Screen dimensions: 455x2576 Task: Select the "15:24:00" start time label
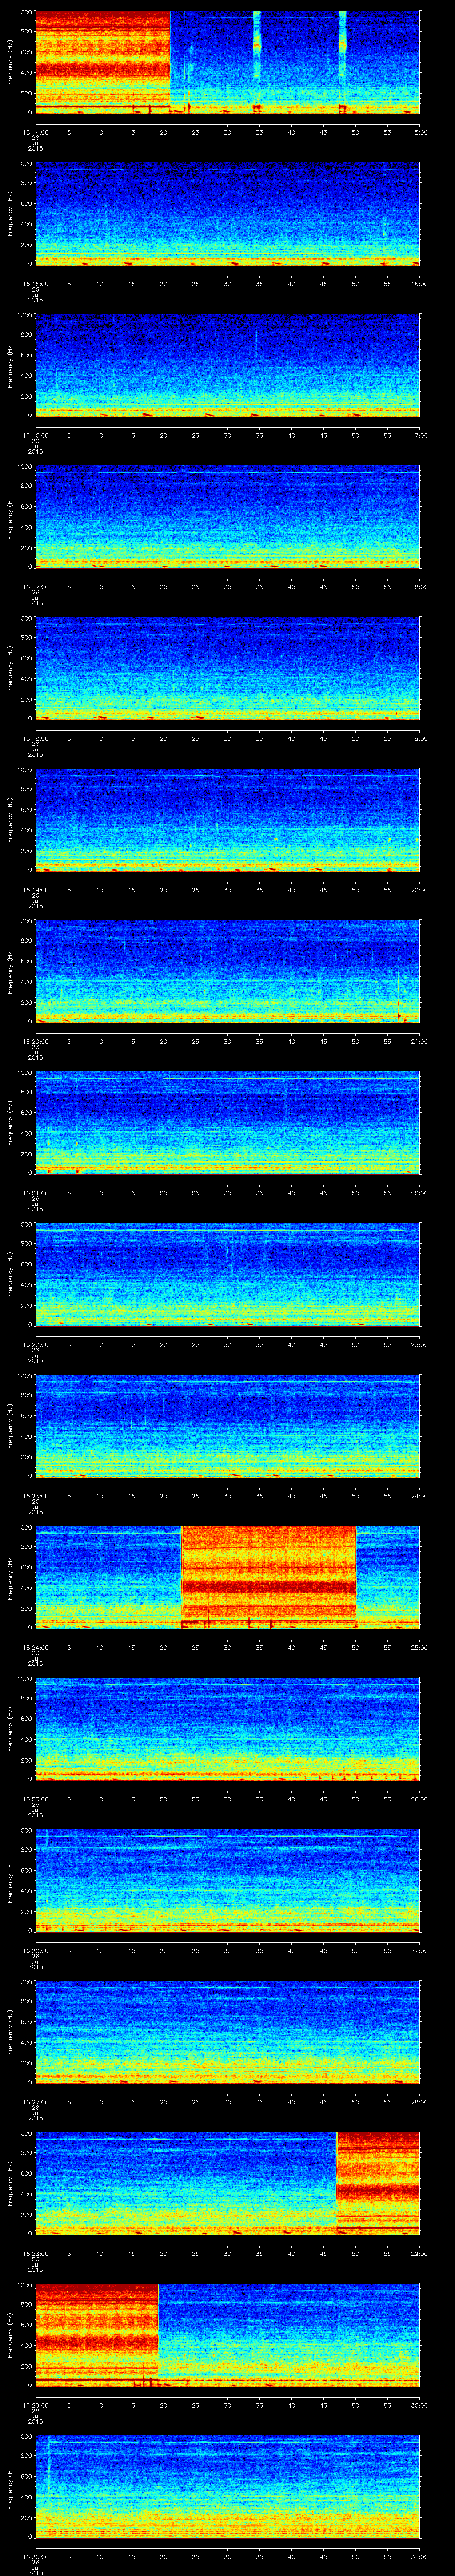pos(35,1647)
